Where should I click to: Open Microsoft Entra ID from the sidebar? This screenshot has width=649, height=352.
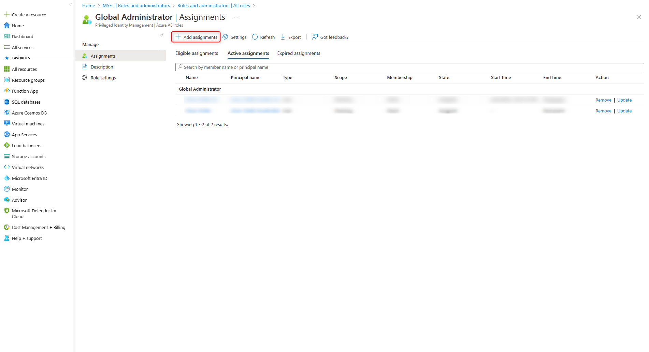click(29, 178)
